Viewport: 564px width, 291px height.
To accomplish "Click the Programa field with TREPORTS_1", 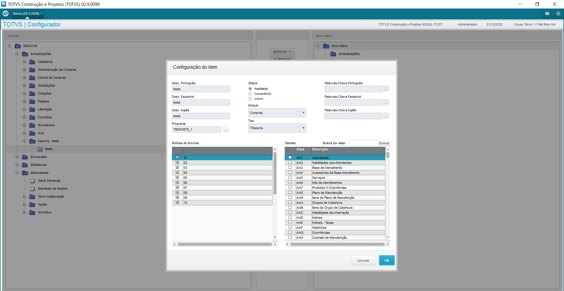I will (197, 129).
